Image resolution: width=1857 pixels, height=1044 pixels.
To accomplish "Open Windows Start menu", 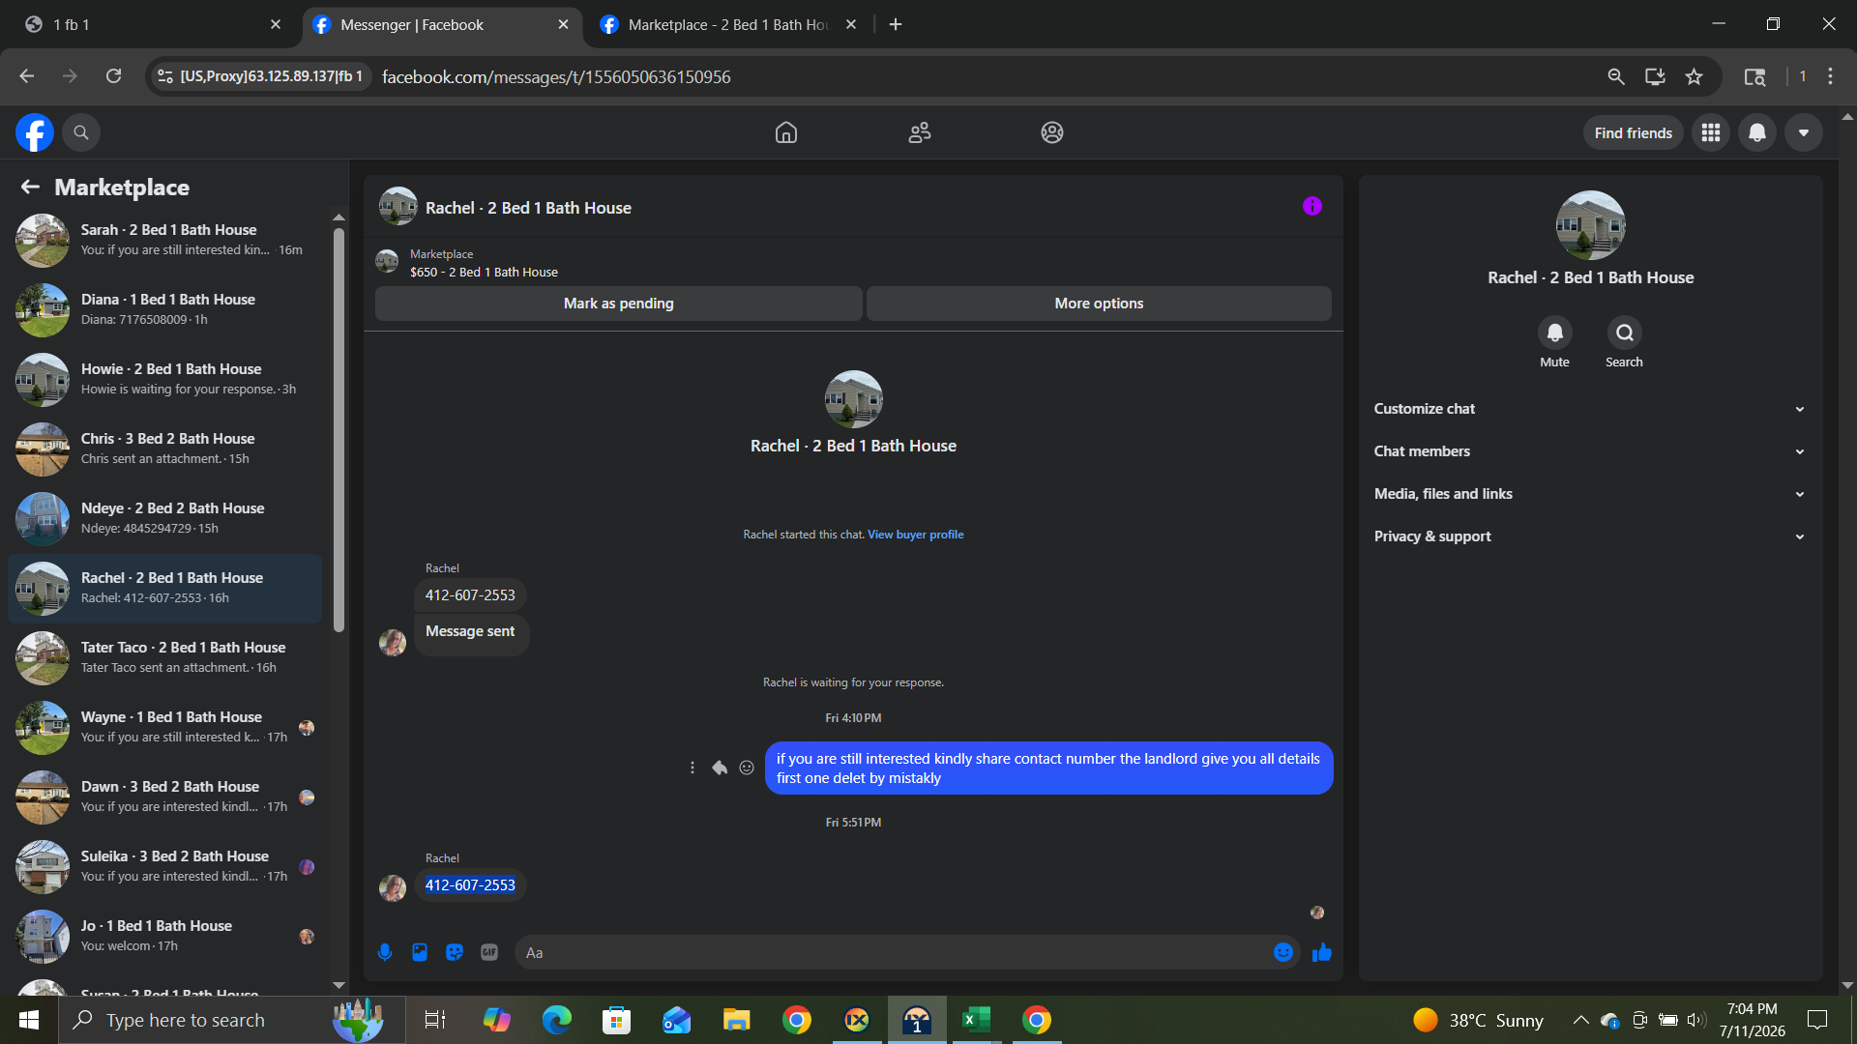I will click(29, 1020).
